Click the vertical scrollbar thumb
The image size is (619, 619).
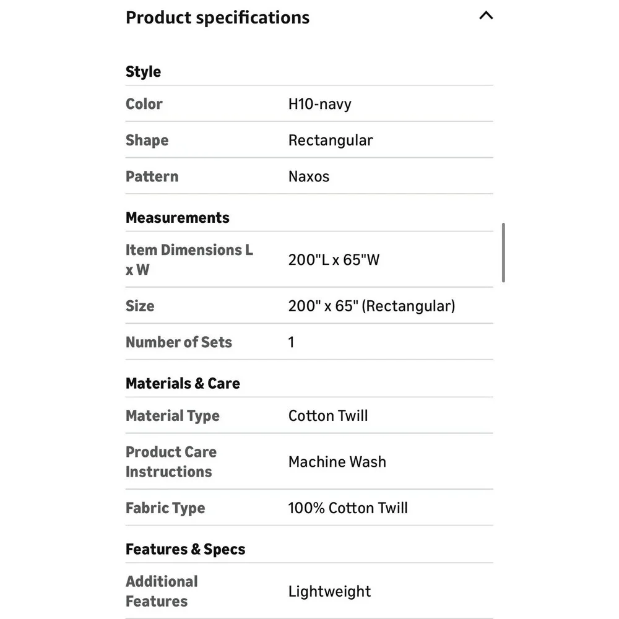tap(503, 253)
